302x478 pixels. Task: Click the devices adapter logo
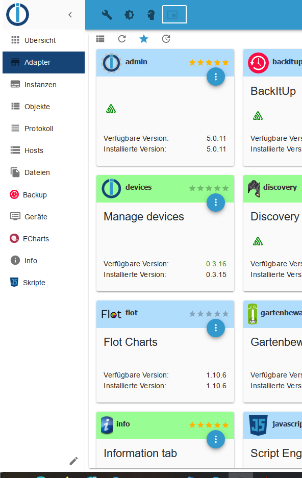112,188
